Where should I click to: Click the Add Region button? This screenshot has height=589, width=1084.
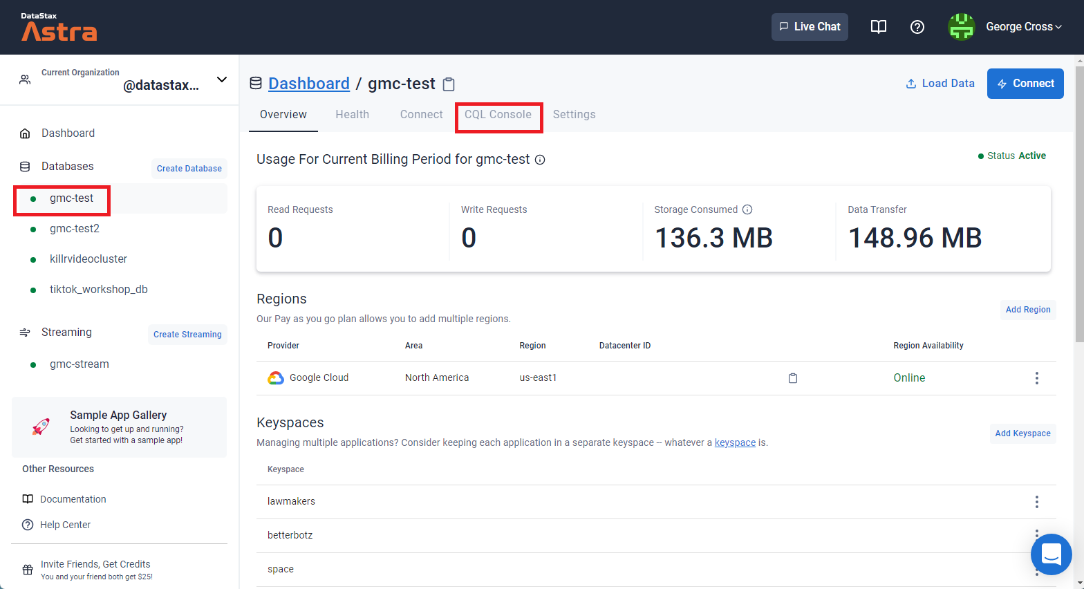(x=1028, y=310)
